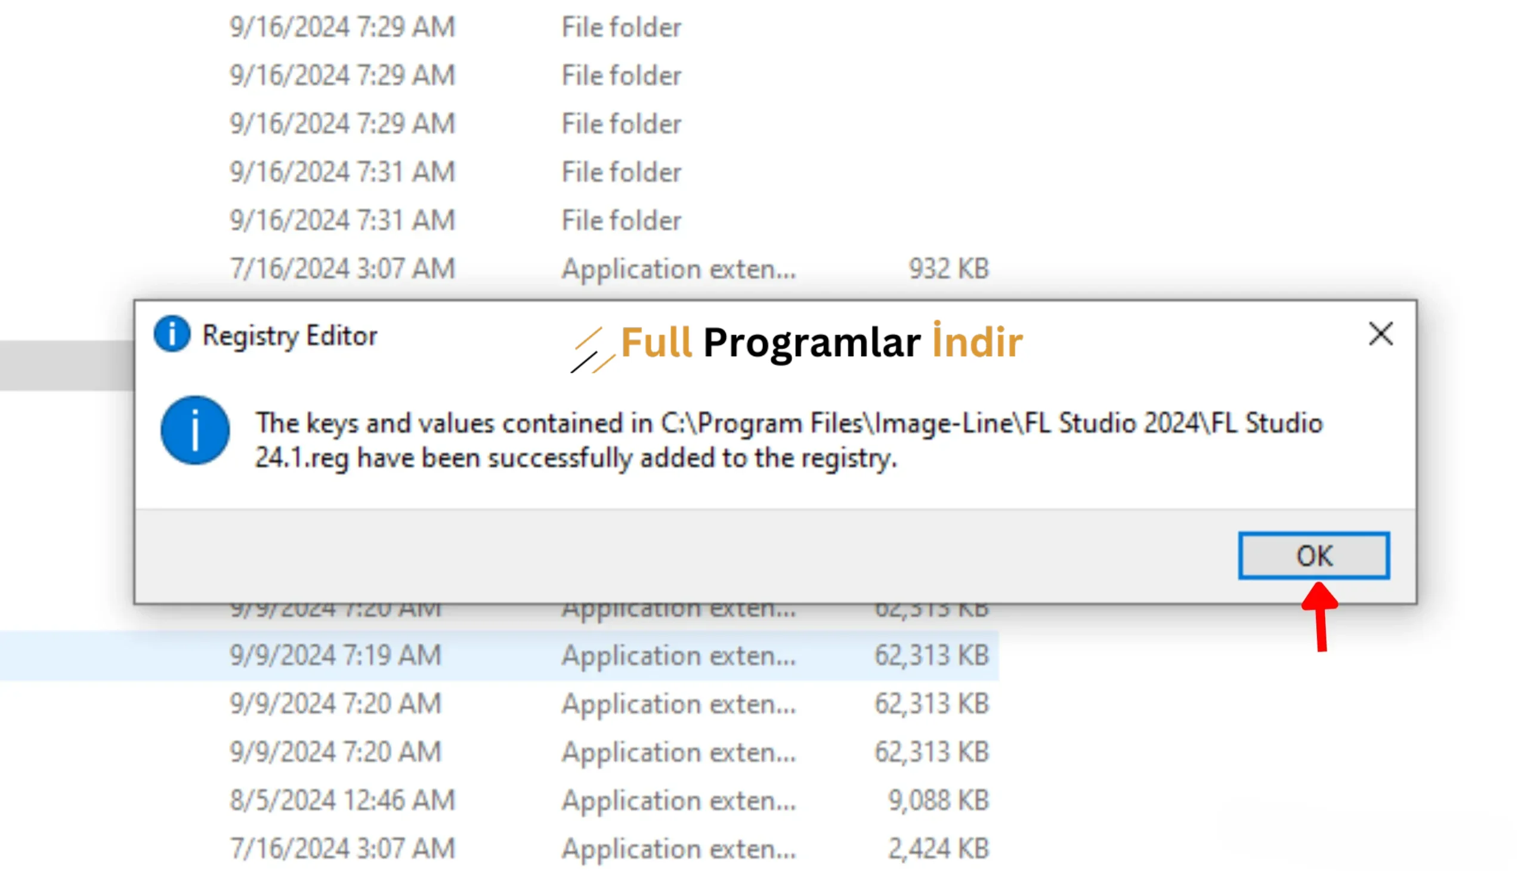The height and width of the screenshot is (874, 1527).
Task: Click the Registry Editor title text
Action: (290, 335)
